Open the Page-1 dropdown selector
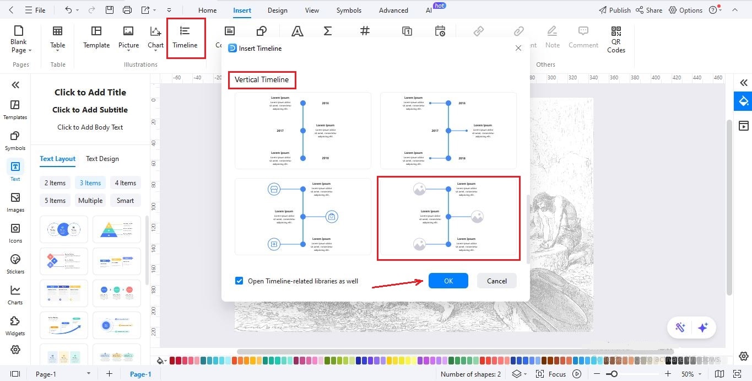The height and width of the screenshot is (381, 752). 88,374
